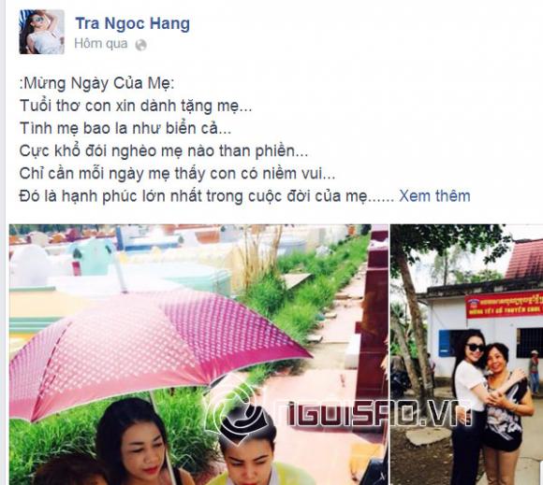The width and height of the screenshot is (543, 485).
Task: Open the right photo of two women hugging
Action: (466, 354)
